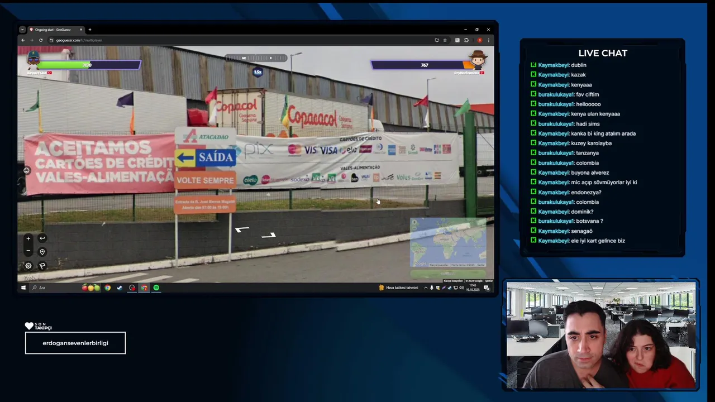Place a checkpoint with the flag button
This screenshot has width=715, height=402.
pos(42,266)
